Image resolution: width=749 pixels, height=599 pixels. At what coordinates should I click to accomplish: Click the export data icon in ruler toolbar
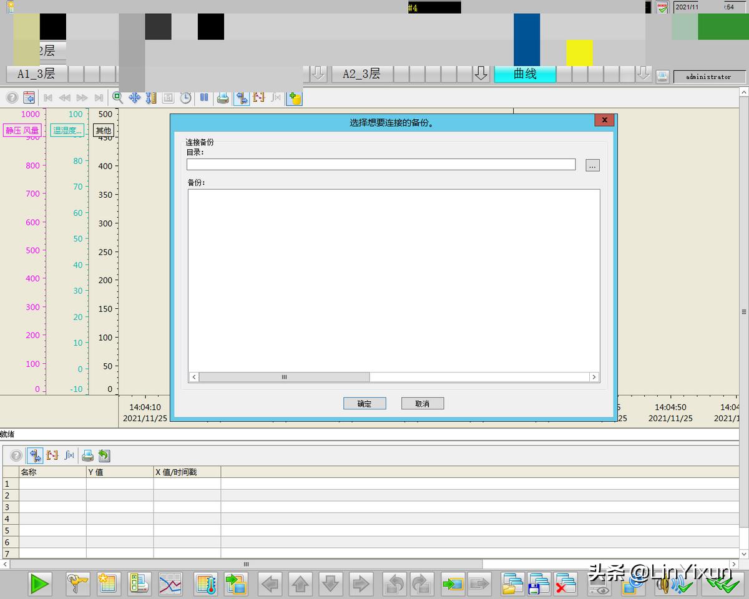pos(104,455)
